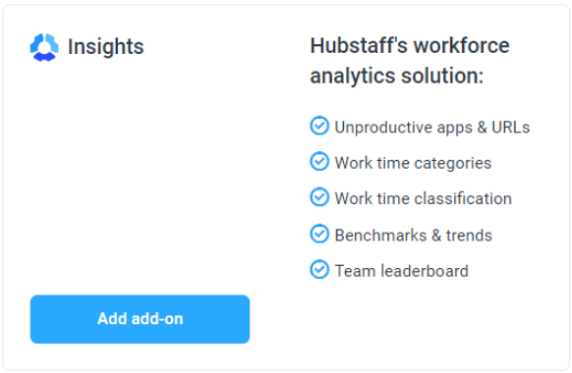572x373 pixels.
Task: Click the Hubstaff Insights logo icon
Action: tap(44, 47)
